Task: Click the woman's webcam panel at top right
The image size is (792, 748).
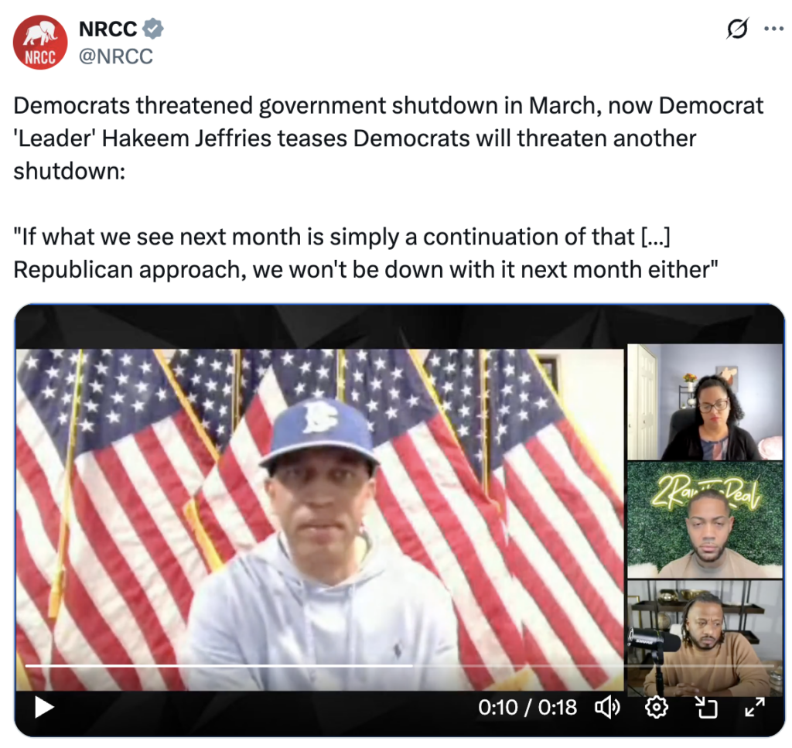Action: 705,402
